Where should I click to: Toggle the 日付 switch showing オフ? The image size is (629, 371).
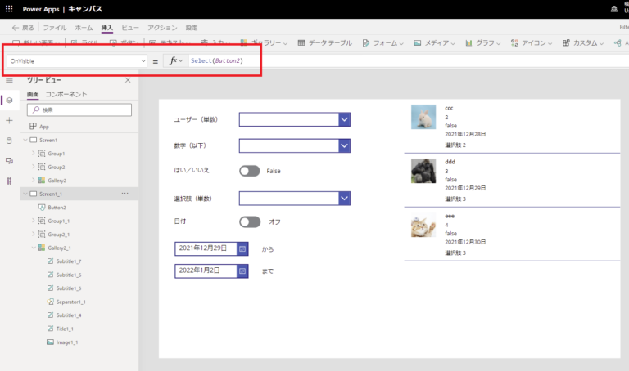click(x=249, y=221)
